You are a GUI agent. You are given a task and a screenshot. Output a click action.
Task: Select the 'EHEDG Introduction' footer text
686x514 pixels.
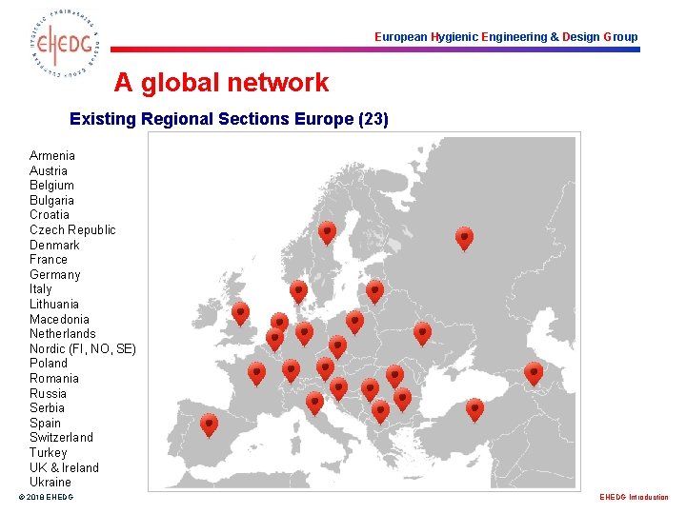tap(634, 497)
